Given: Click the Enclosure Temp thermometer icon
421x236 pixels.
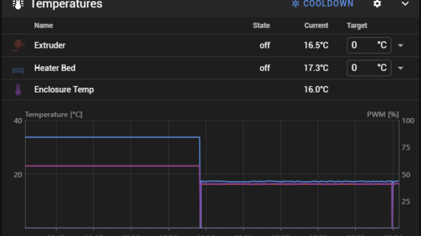Looking at the screenshot, I should point(18,90).
